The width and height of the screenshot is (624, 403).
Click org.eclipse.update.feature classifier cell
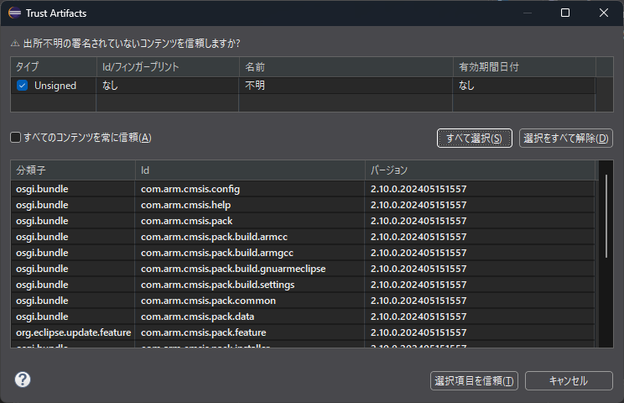coord(73,332)
